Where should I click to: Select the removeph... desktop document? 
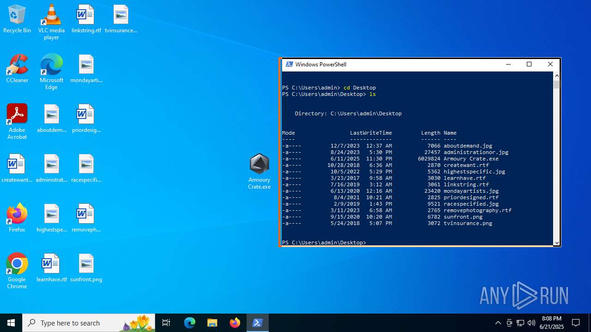[x=86, y=219]
